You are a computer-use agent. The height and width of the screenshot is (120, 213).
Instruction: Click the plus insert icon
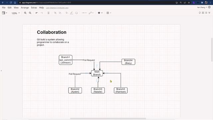(x=99, y=13)
